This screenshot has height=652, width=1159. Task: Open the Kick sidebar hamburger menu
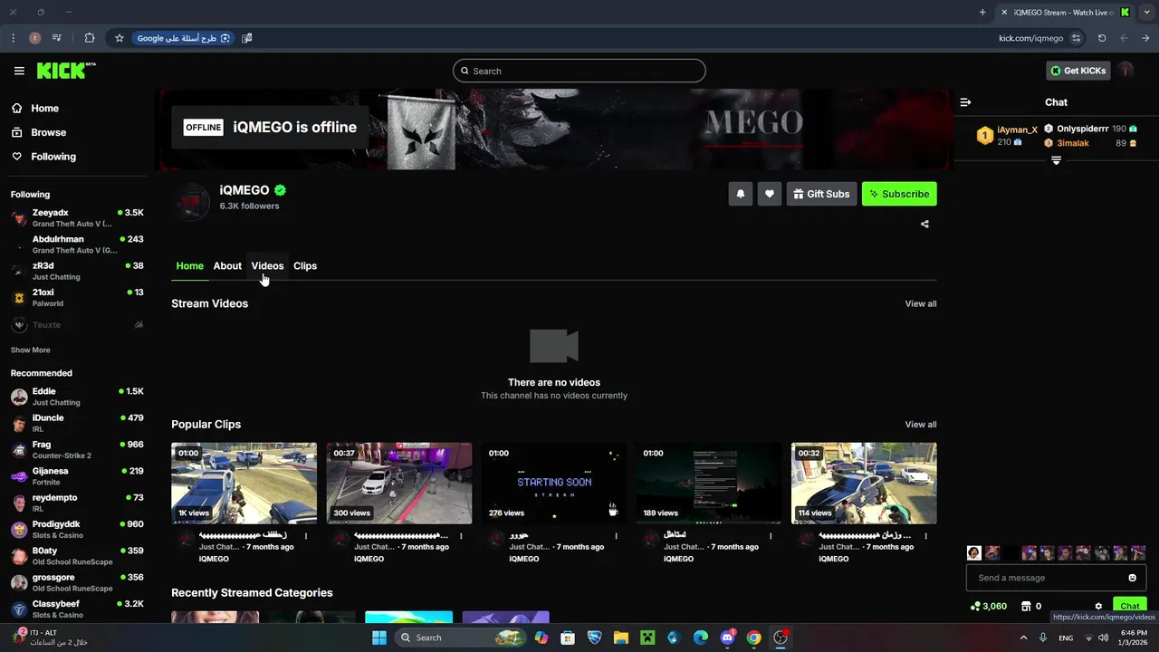tap(19, 71)
